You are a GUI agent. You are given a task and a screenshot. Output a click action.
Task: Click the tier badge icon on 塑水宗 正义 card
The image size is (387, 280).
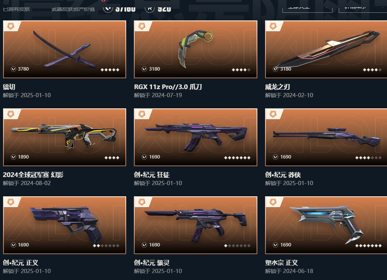point(273,202)
